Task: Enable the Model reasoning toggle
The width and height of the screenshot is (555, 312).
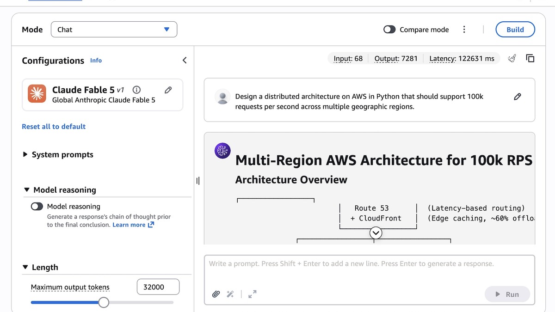Action: click(x=37, y=207)
